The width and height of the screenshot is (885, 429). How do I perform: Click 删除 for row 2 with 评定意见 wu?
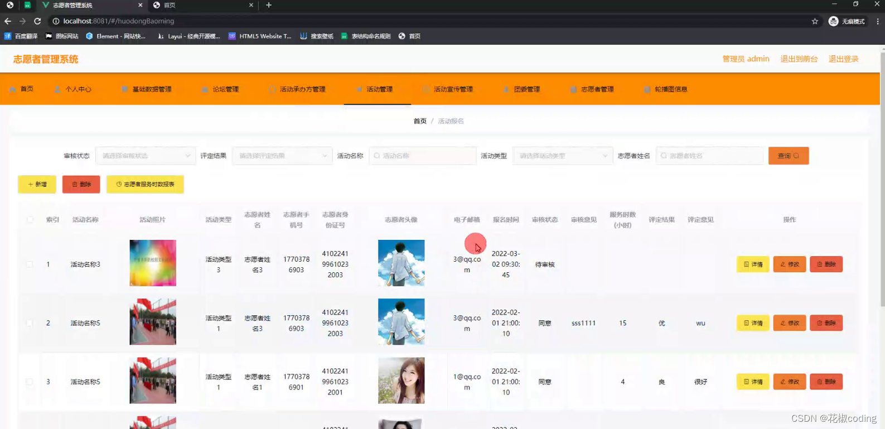point(826,323)
